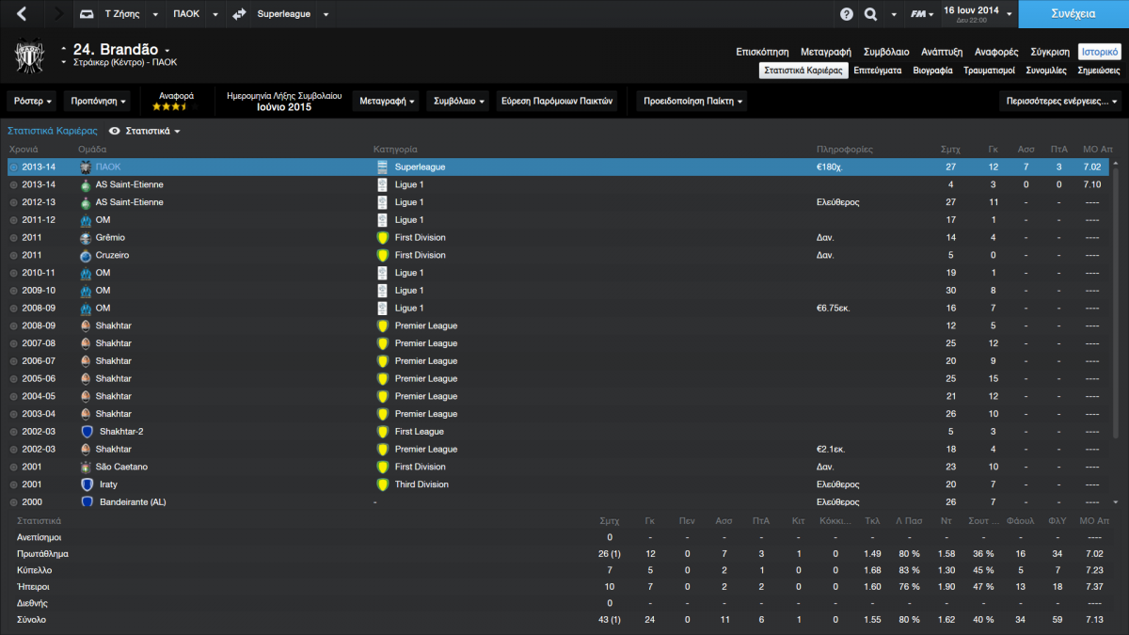Click the Συνέχεια continue button
Screen dimensions: 1129x635
point(1073,14)
